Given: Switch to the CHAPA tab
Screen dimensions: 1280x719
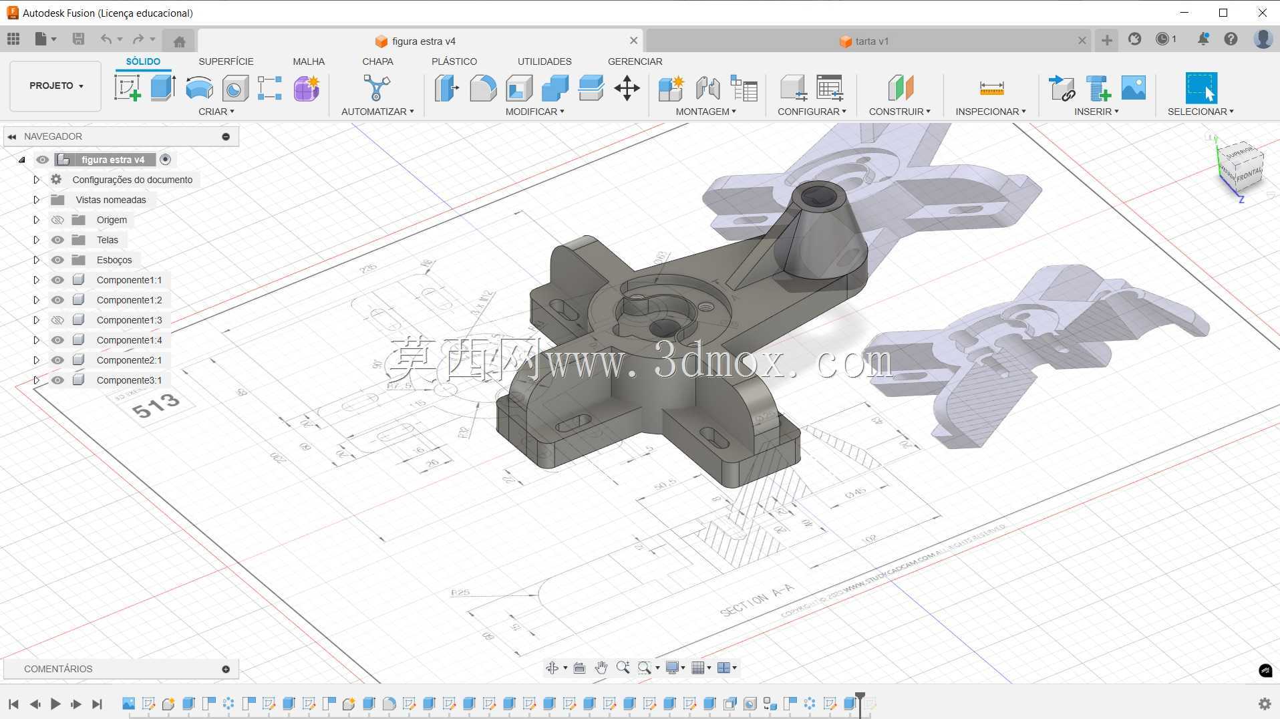Looking at the screenshot, I should (377, 61).
